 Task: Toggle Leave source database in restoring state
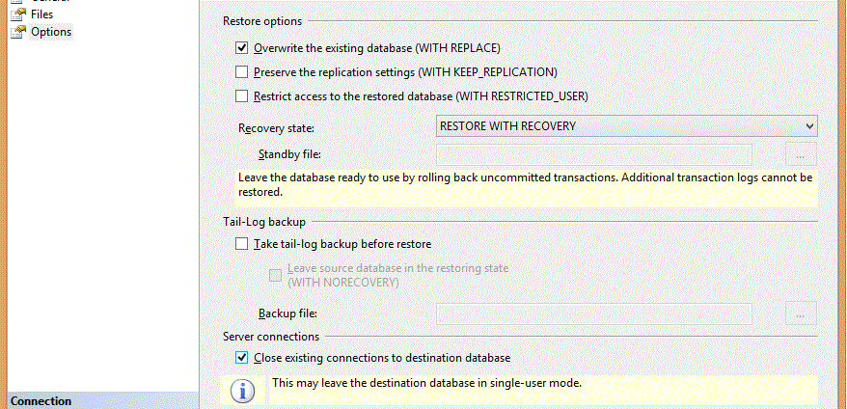[x=277, y=274]
